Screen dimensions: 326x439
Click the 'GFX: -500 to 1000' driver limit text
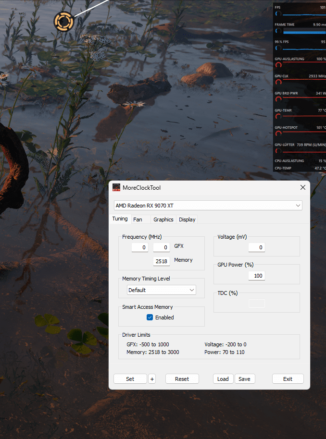pos(148,344)
